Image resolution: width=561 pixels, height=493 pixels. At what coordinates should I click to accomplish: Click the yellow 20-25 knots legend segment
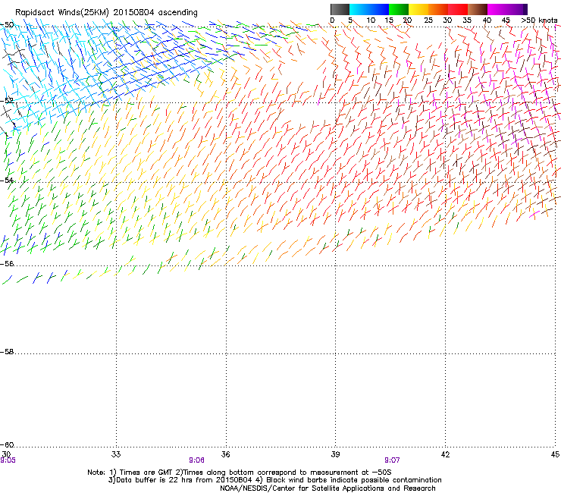click(418, 9)
